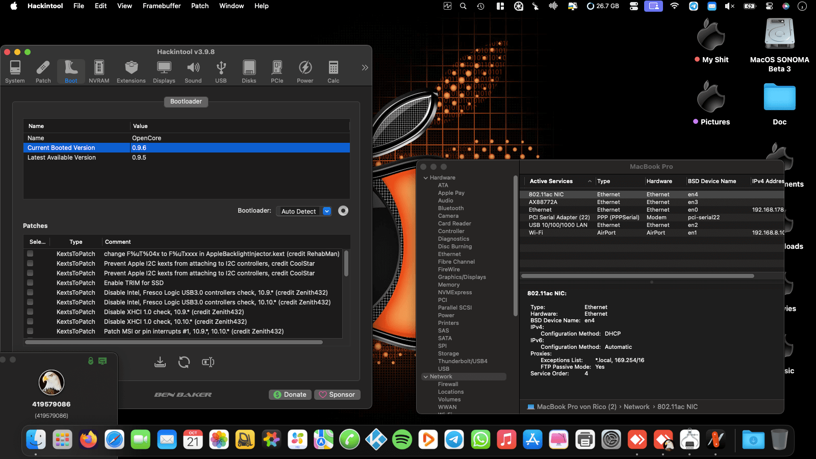Screen dimensions: 816x459
Task: Open the System tab in Hackintool toolbar
Action: [x=15, y=71]
